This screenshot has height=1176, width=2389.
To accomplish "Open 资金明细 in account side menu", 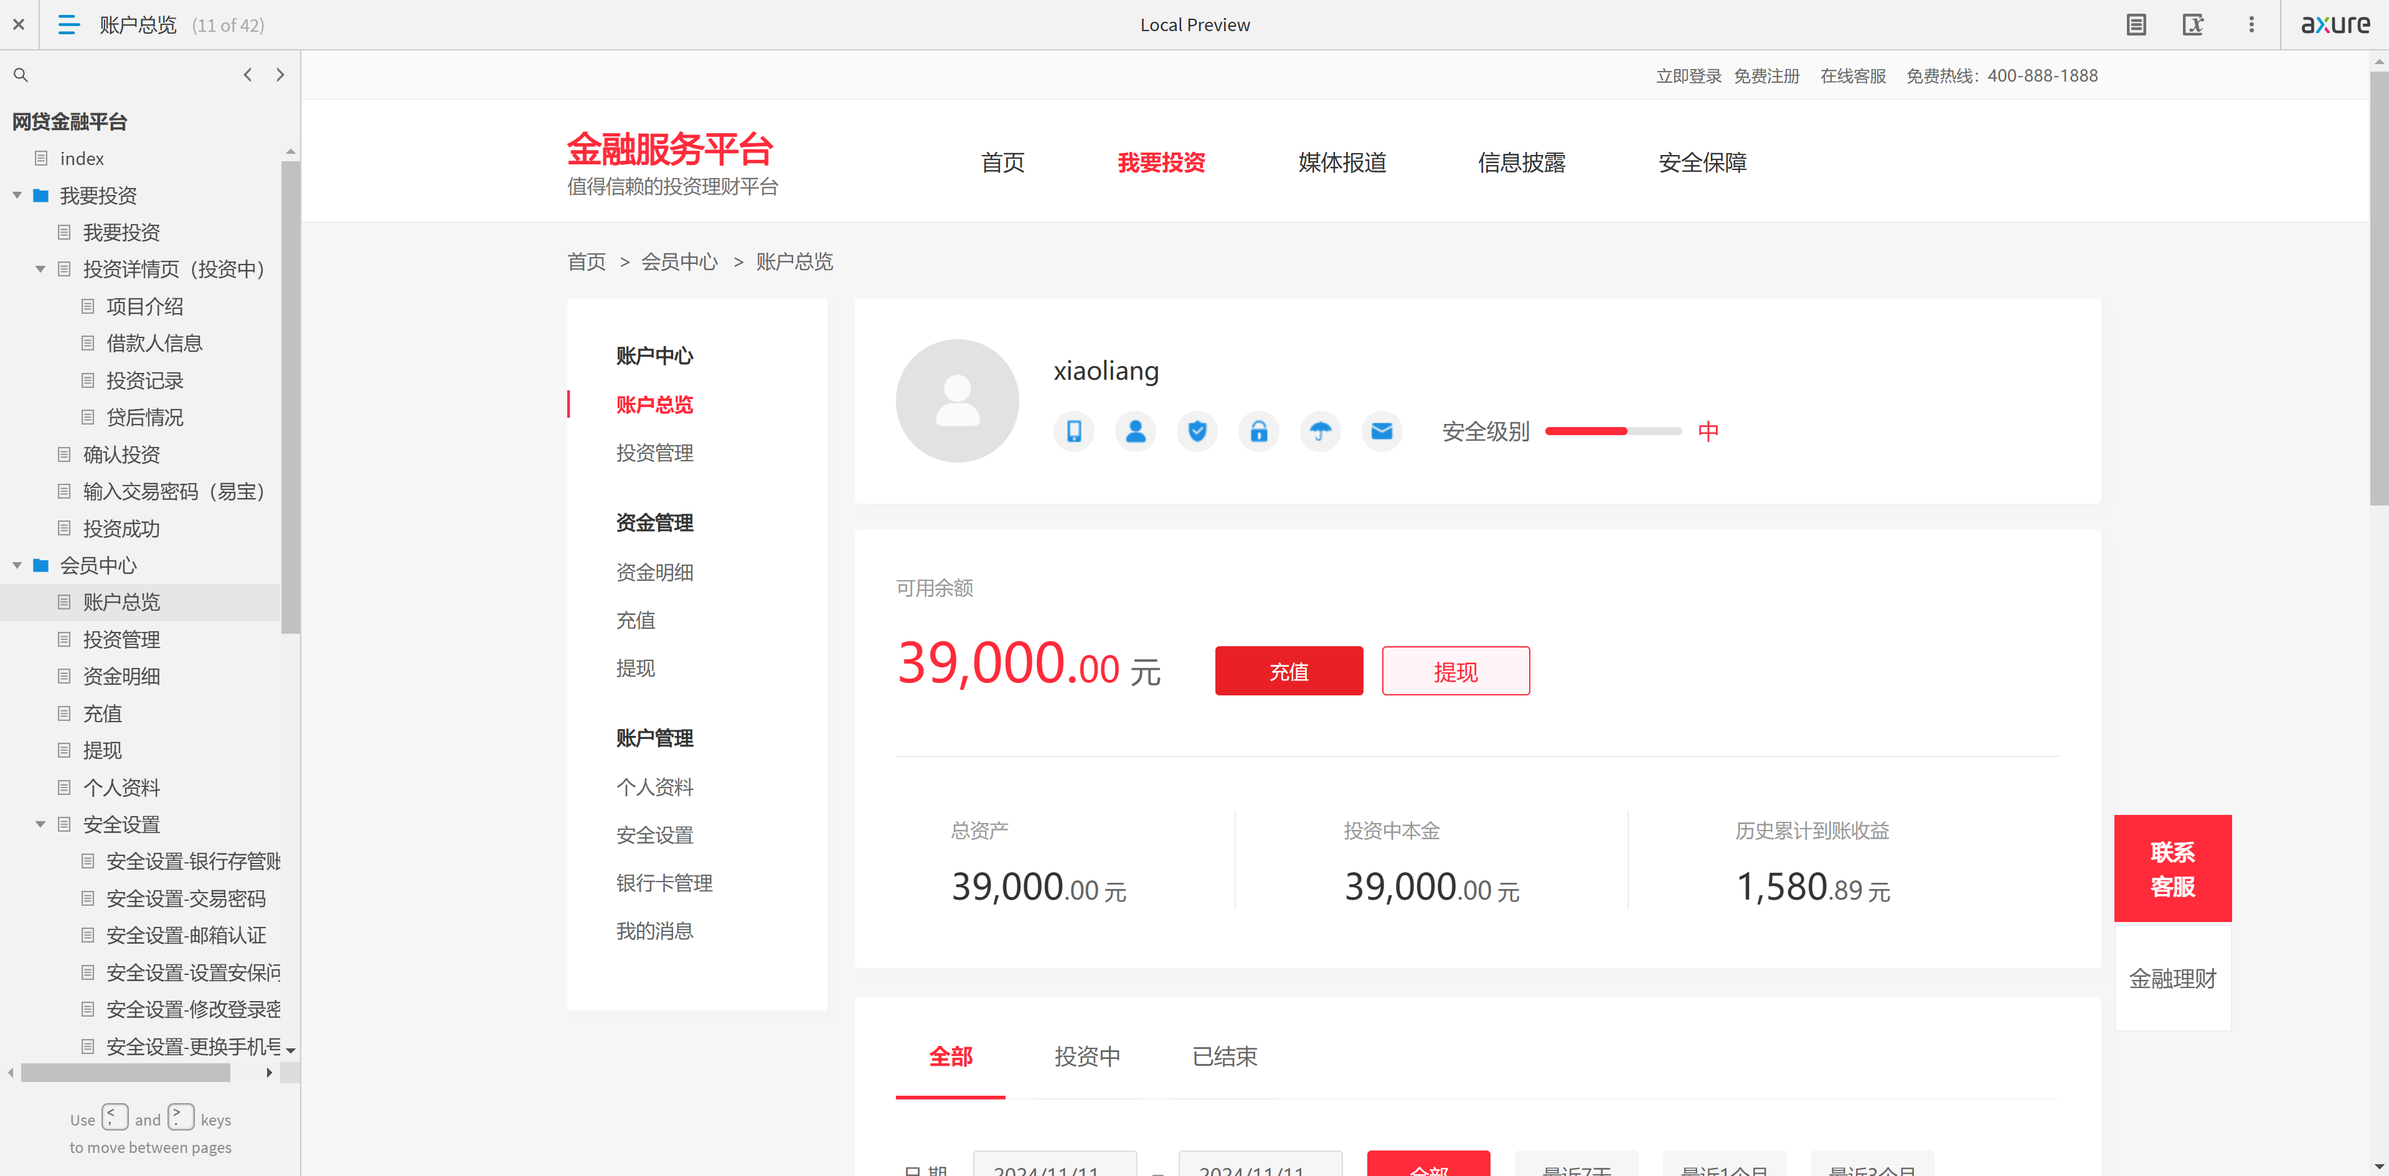I will coord(655,573).
